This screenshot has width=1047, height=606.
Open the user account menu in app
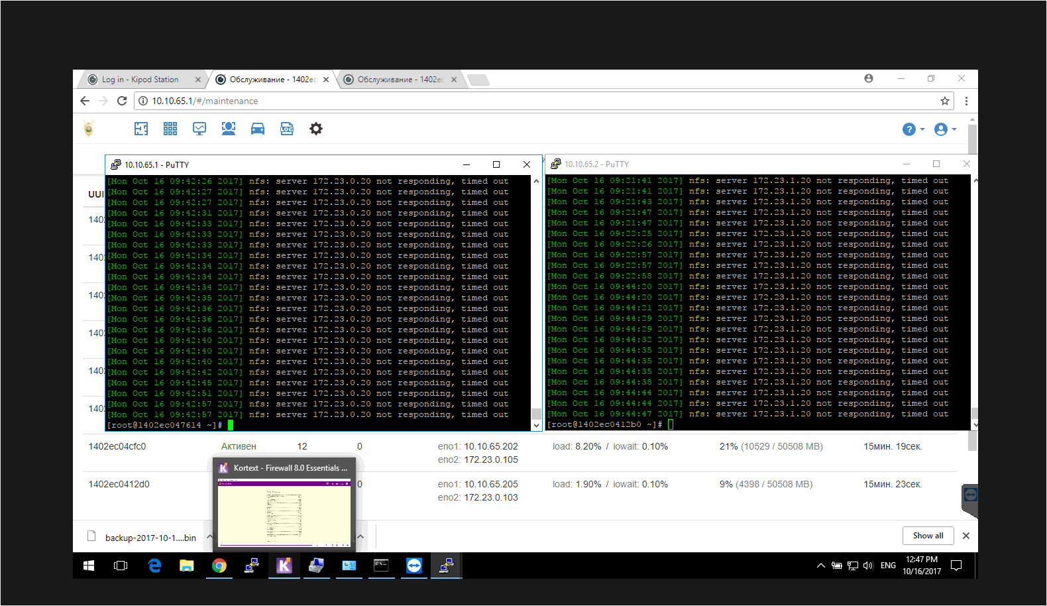click(x=945, y=129)
